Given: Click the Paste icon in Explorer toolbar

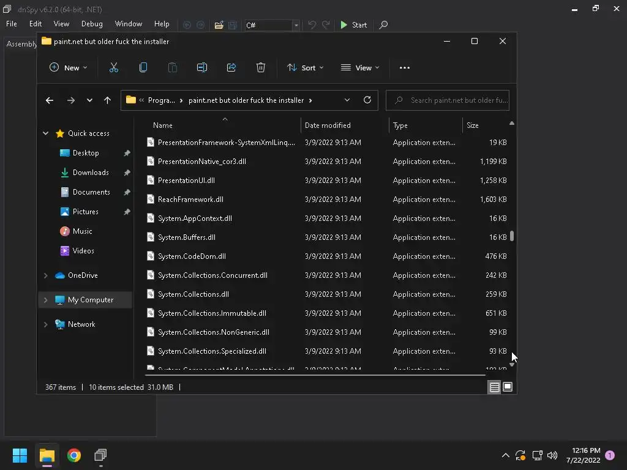Looking at the screenshot, I should click(x=172, y=67).
